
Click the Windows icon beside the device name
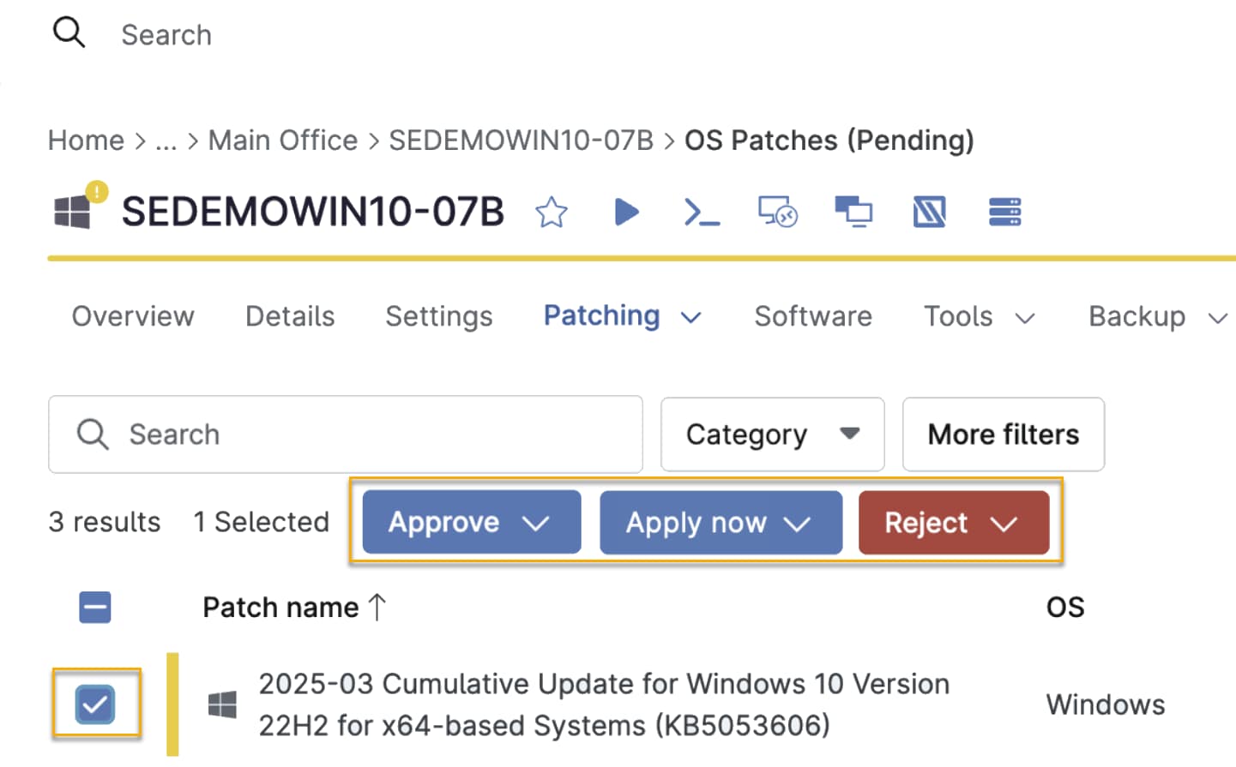click(x=73, y=212)
